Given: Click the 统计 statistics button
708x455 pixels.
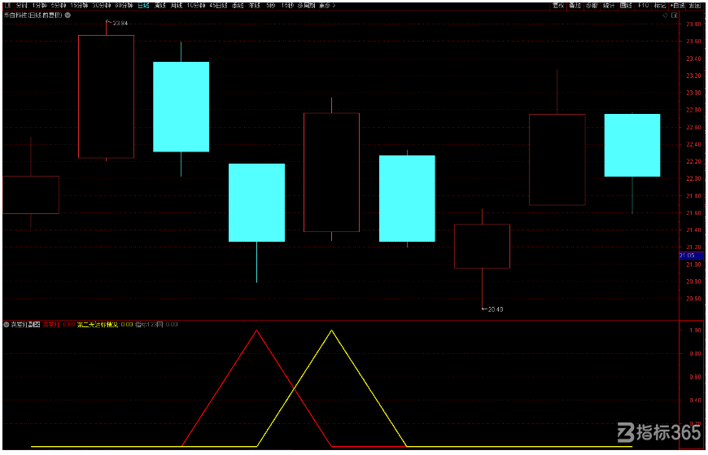Looking at the screenshot, I should click(609, 6).
